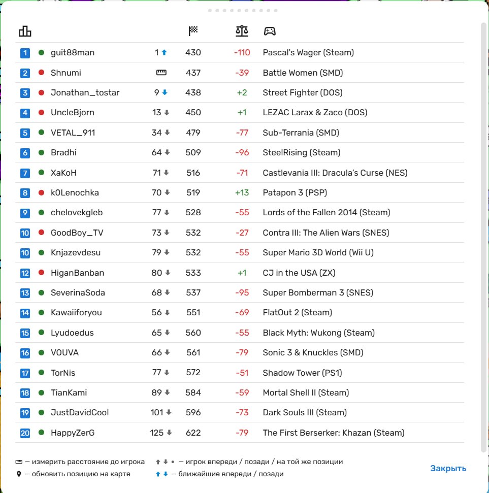The height and width of the screenshot is (493, 489).
Task: Click the first pagination dot at top
Action: point(210,11)
